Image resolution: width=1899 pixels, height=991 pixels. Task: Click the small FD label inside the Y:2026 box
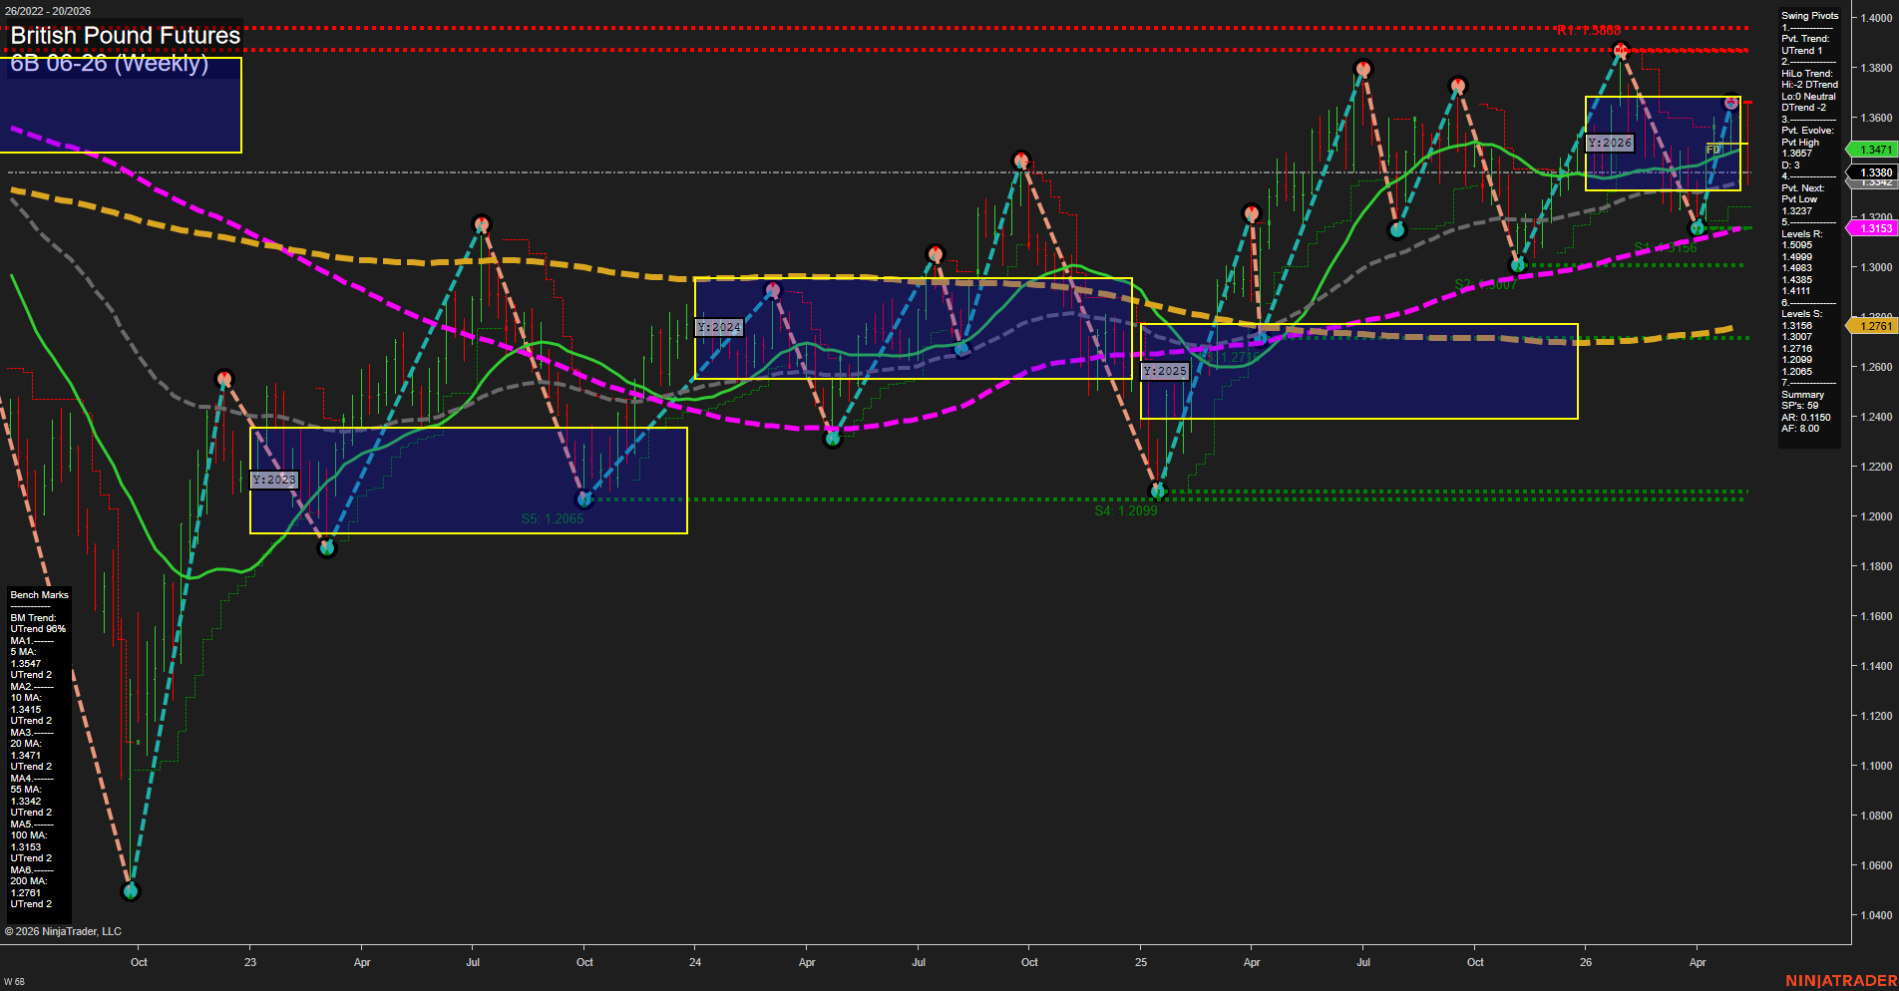(1713, 150)
